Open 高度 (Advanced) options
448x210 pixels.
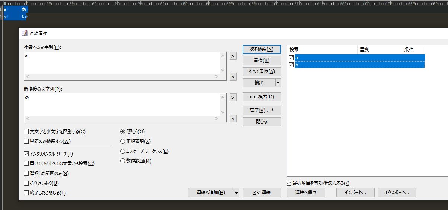(262, 110)
